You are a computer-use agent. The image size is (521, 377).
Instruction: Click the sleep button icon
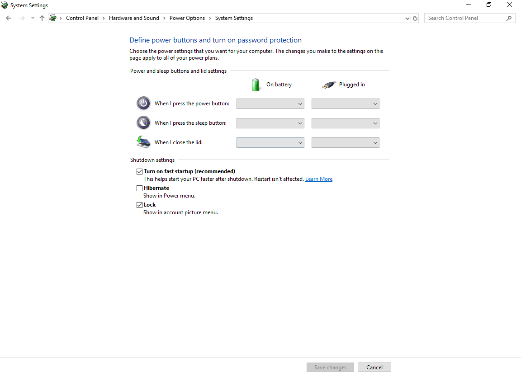[x=143, y=123]
